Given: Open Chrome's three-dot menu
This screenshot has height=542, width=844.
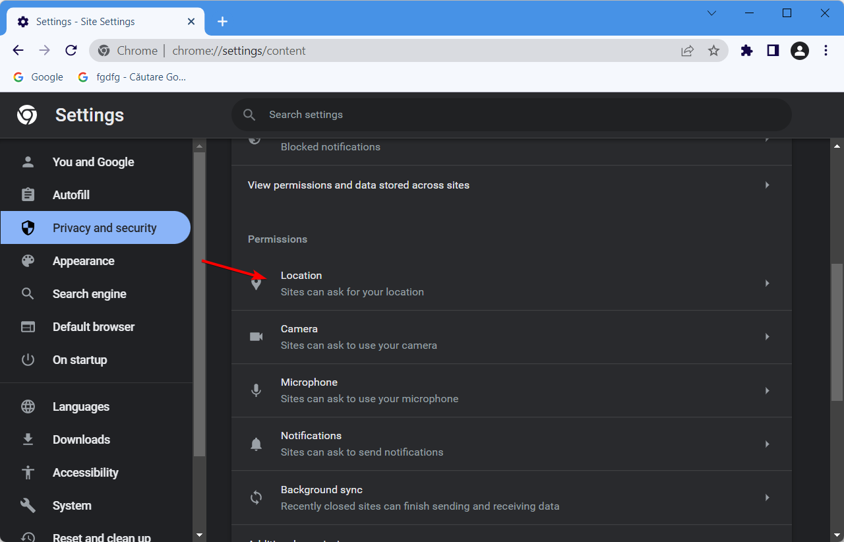Looking at the screenshot, I should [x=826, y=51].
